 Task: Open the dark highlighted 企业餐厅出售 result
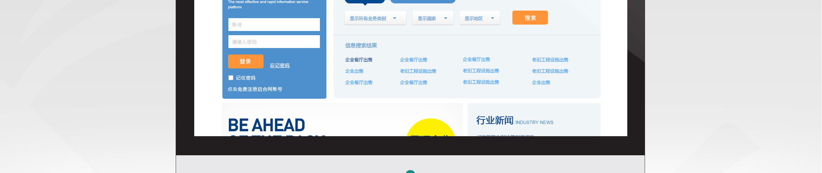[359, 60]
